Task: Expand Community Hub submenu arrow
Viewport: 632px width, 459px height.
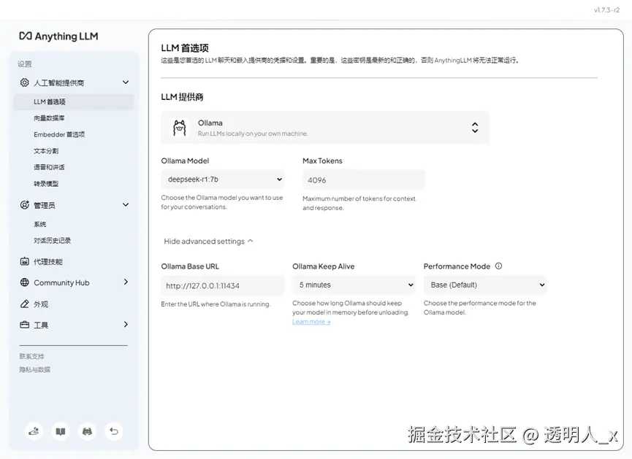Action: coord(126,282)
